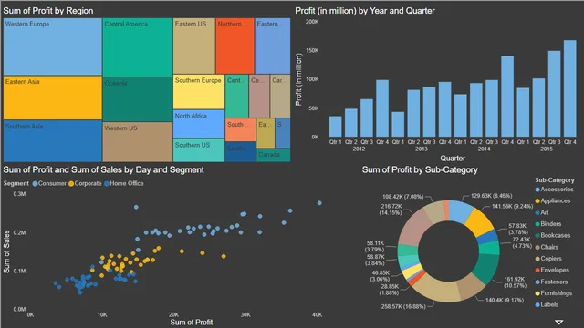Click the Canada treemap tile
Screen dimensions: 584x328
(x=274, y=156)
